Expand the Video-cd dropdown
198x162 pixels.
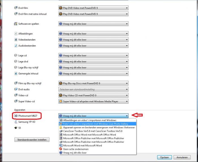(x=93, y=95)
